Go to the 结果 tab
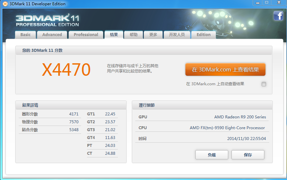Viewport: 287px width, 180px height. 114,35
